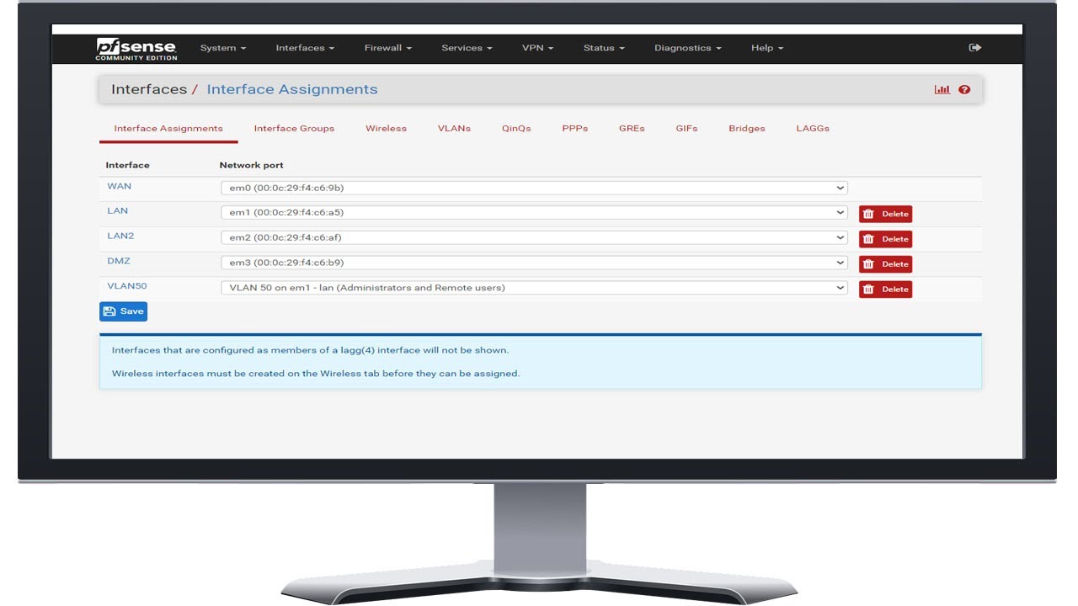The width and height of the screenshot is (1078, 606).
Task: Open WAN network port dropdown showing em0
Action: coord(534,189)
